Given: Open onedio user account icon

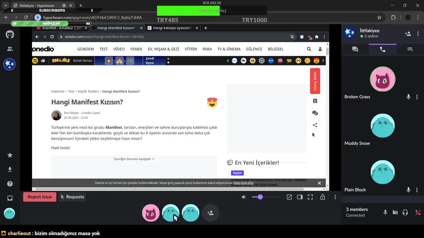Looking at the screenshot, I should pos(320,49).
